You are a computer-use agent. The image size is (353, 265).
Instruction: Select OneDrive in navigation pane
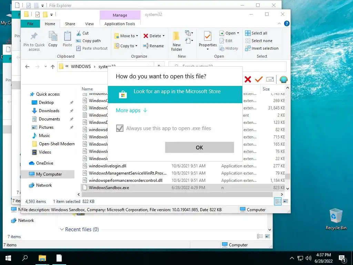[44, 163]
